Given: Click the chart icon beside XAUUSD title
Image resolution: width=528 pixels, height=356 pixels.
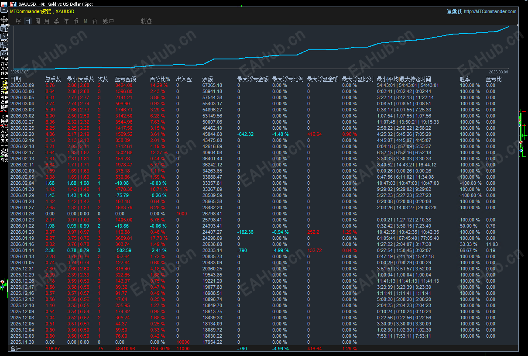Looking at the screenshot, I should click(x=13, y=3).
